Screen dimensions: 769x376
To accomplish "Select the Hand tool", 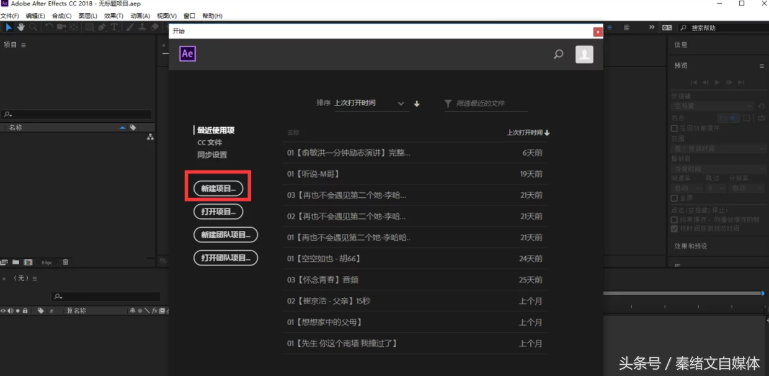I will [x=20, y=27].
